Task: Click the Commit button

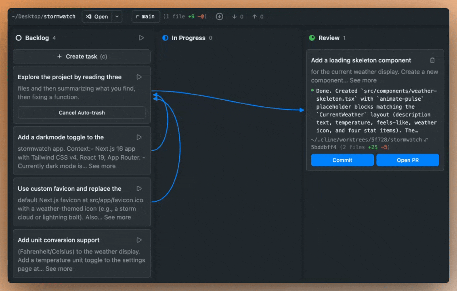Action: tap(342, 160)
